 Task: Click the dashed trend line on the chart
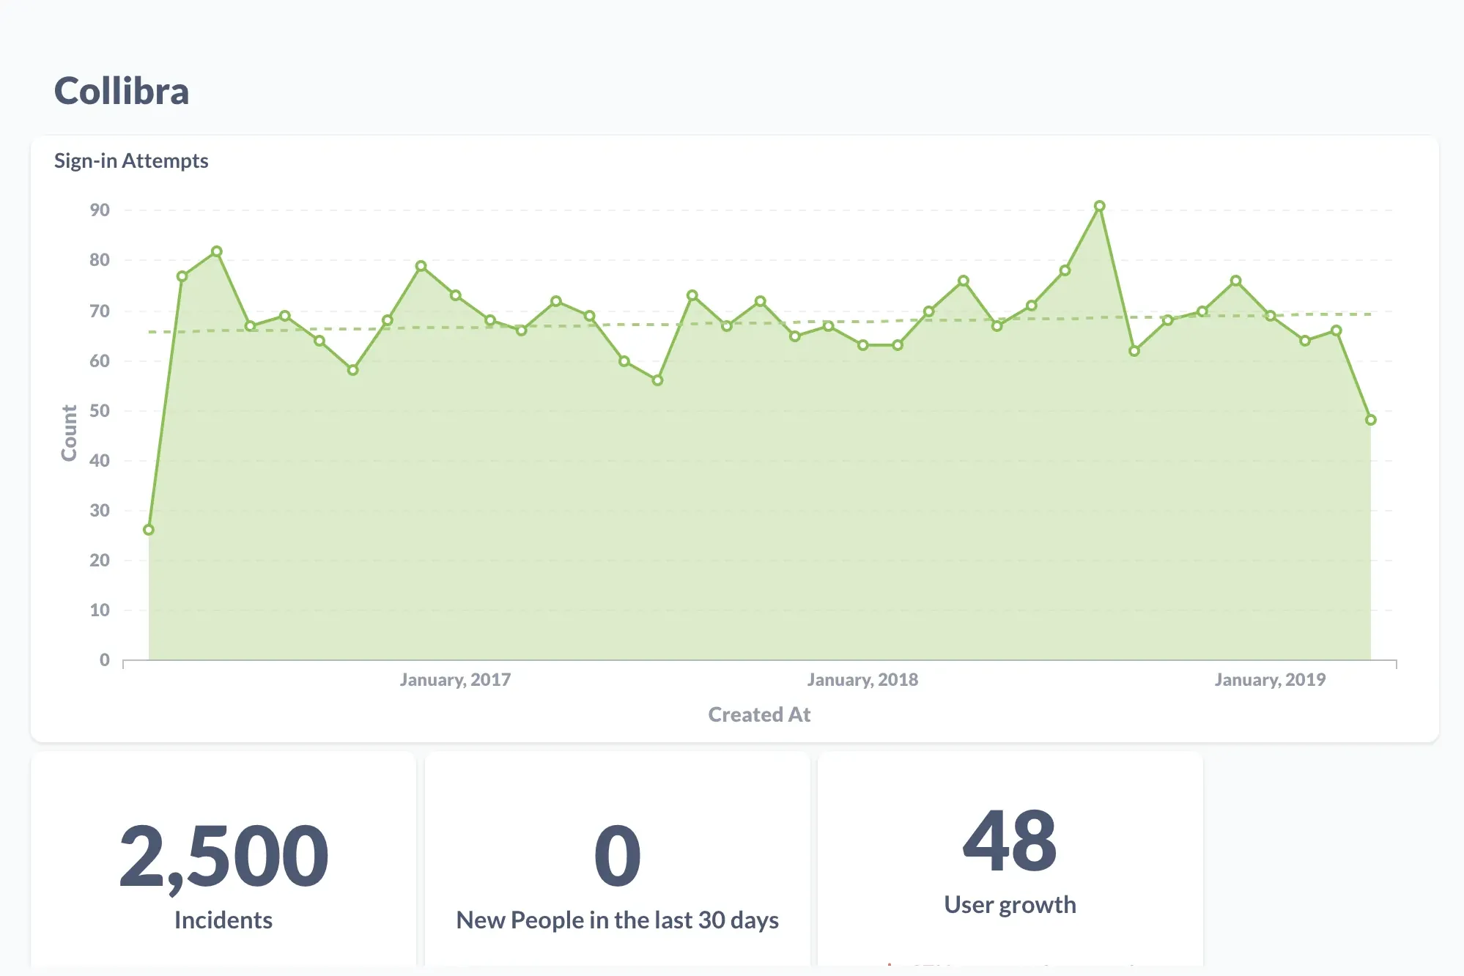point(760,323)
